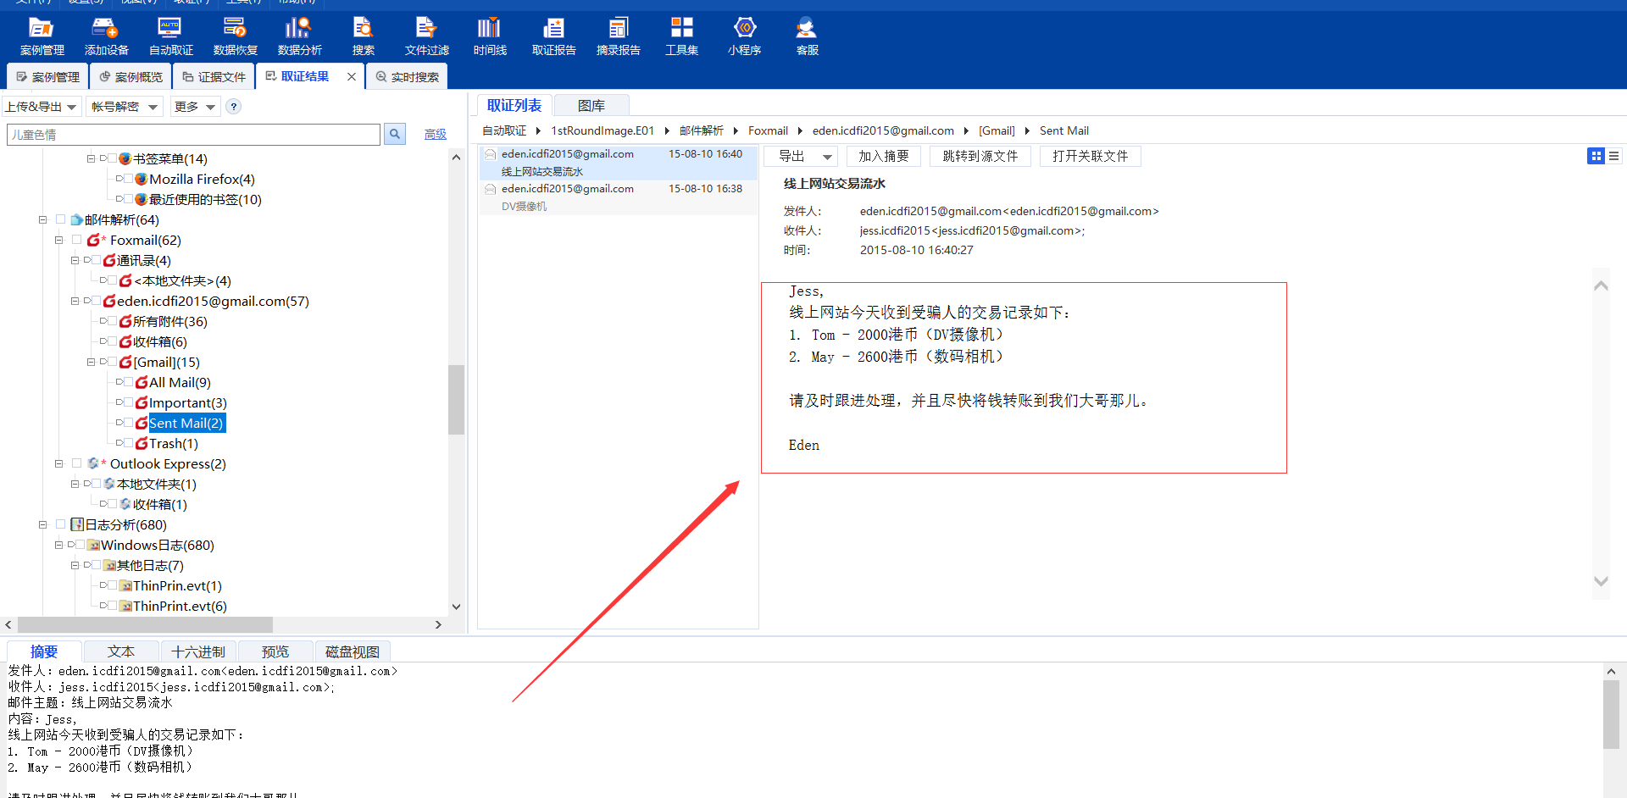Click the Foxmail(62) icon
1627x798 pixels.
[x=93, y=240]
